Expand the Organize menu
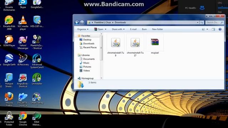This screenshot has width=228, height=128. tap(83, 29)
